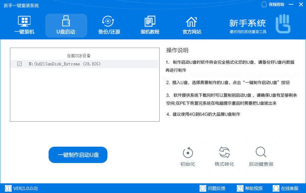Click the 新手一键重装系统 window title

[x=21, y=5]
